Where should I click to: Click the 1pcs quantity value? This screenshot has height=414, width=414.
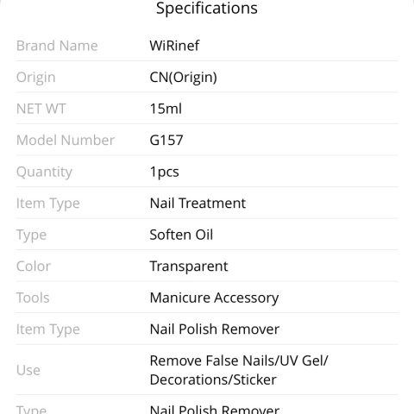click(x=164, y=172)
